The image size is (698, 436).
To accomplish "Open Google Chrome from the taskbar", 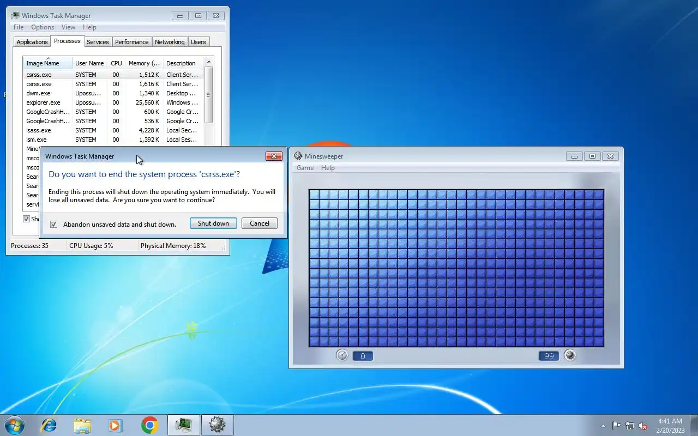I will [x=149, y=425].
